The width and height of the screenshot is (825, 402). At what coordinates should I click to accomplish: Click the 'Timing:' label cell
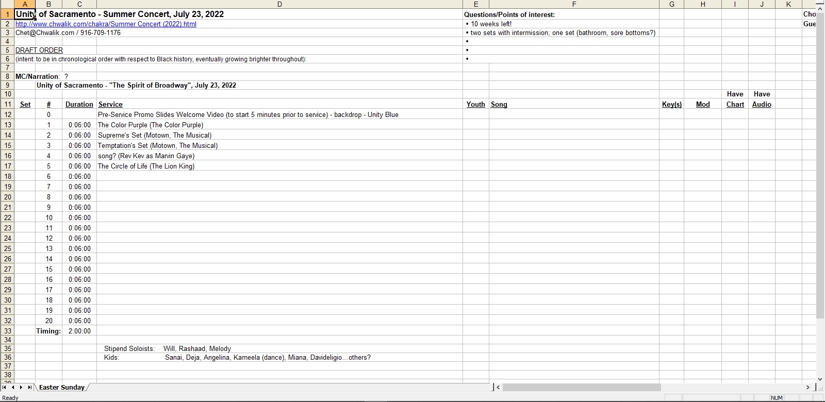point(48,331)
